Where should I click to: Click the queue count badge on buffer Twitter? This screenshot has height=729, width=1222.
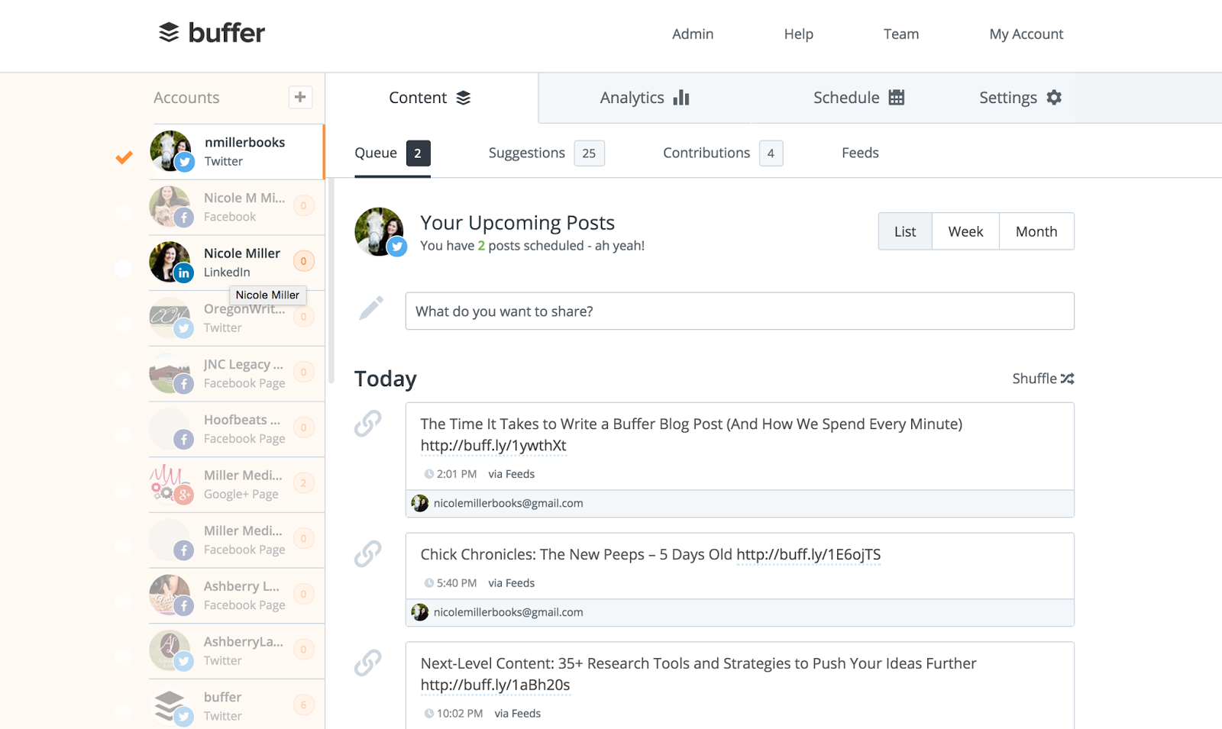303,705
